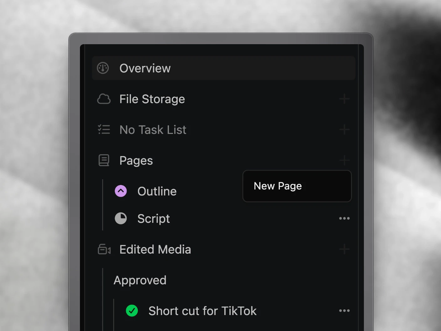Click the Edited Media camera icon
The image size is (441, 331).
coord(104,250)
